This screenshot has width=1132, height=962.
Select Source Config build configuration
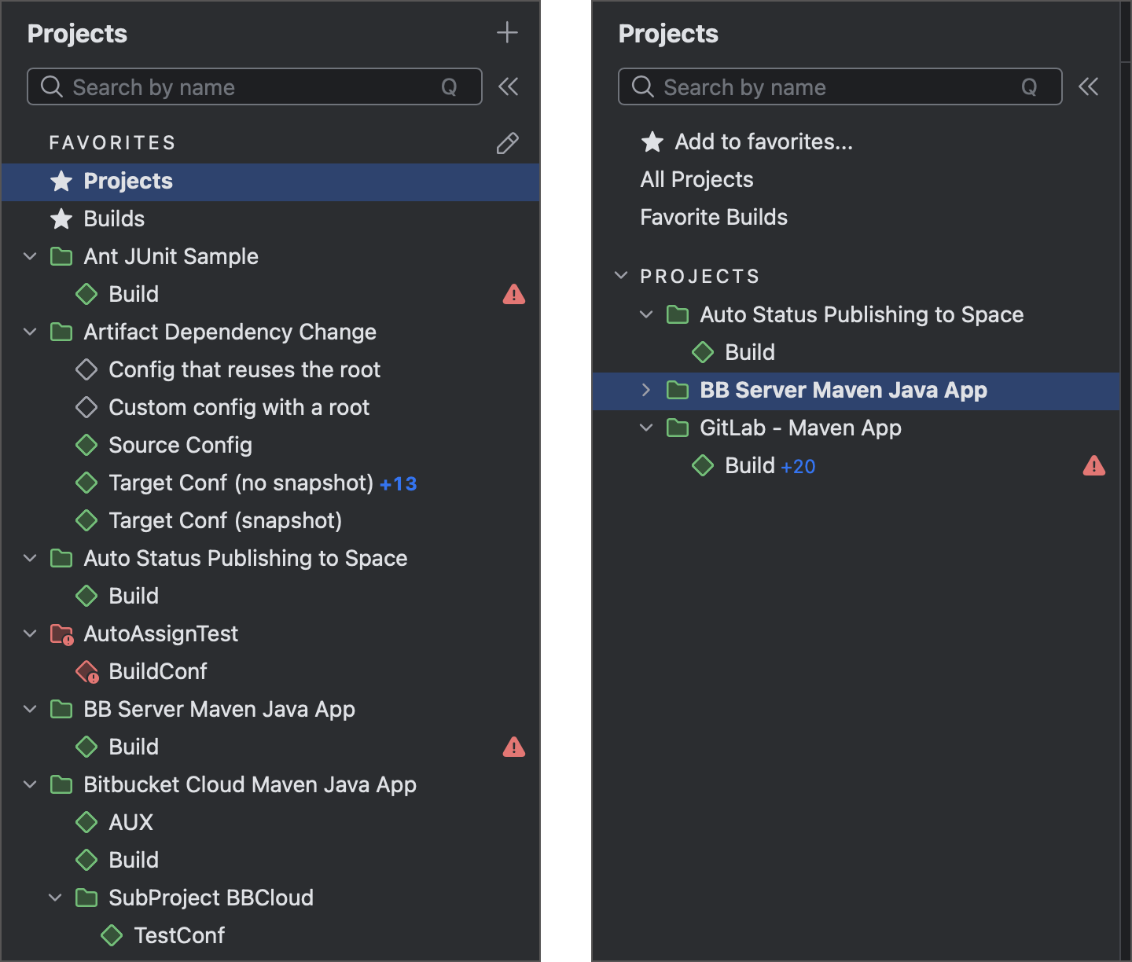[x=180, y=446]
